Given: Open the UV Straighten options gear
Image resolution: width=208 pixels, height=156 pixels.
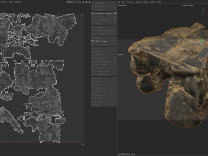Looking at the screenshot, I should pos(115,58).
